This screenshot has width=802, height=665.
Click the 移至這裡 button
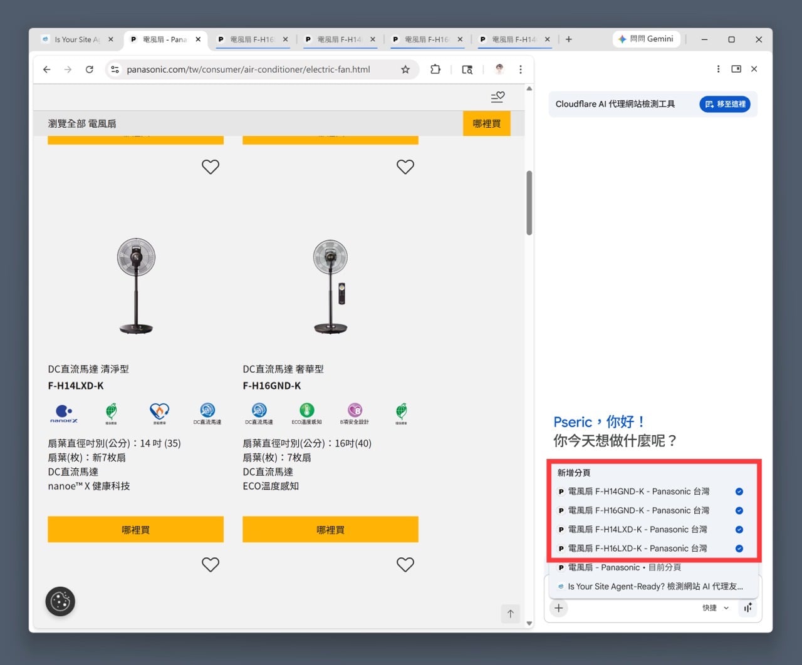(x=725, y=104)
